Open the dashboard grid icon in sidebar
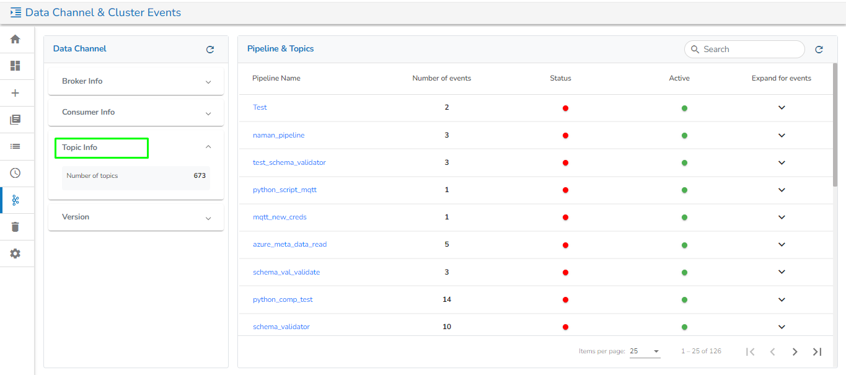The width and height of the screenshot is (846, 375). (x=15, y=66)
